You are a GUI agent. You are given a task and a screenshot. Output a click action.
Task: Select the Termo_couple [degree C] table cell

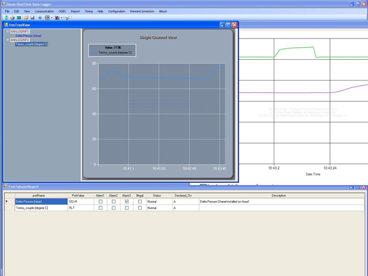coord(41,208)
